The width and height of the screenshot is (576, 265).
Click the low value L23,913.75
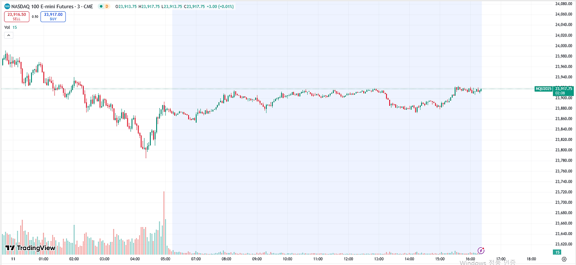click(171, 7)
